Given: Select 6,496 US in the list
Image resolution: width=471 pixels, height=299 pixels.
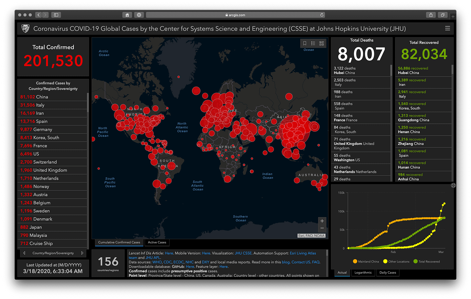Looking at the screenshot, I should point(52,154).
